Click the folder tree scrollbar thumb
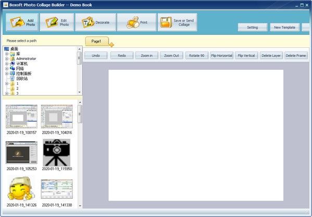Viewport: 312px width, 217px height. coord(79,58)
